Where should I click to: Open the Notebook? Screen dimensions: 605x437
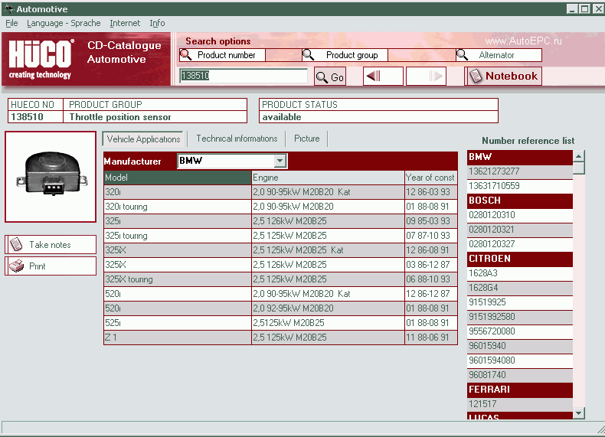pyautogui.click(x=503, y=76)
